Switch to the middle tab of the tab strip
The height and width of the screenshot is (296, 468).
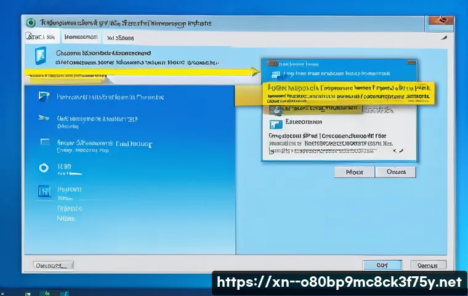click(x=81, y=37)
